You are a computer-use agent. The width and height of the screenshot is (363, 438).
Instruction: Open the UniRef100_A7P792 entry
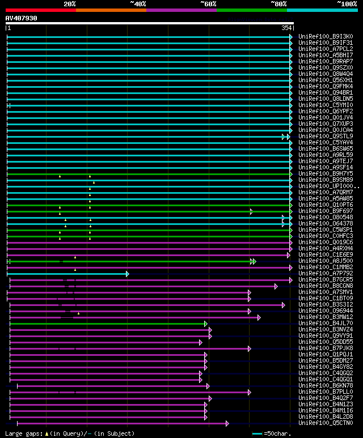[x=326, y=274]
